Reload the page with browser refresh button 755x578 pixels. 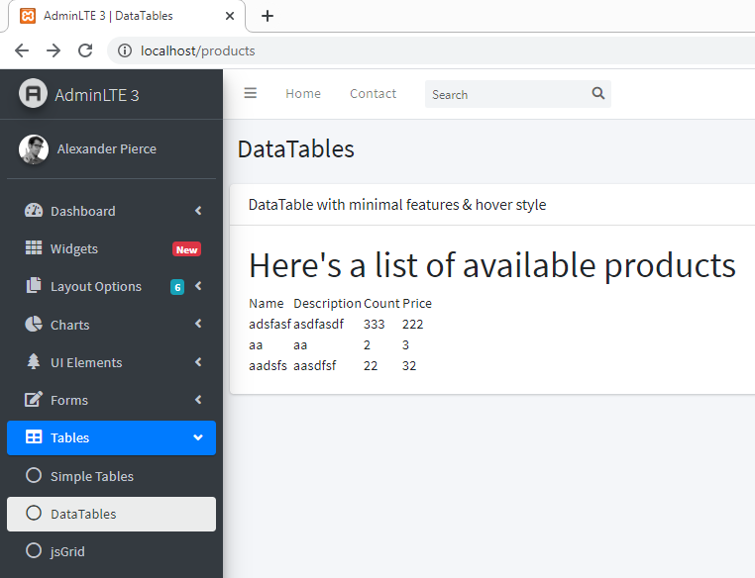85,50
